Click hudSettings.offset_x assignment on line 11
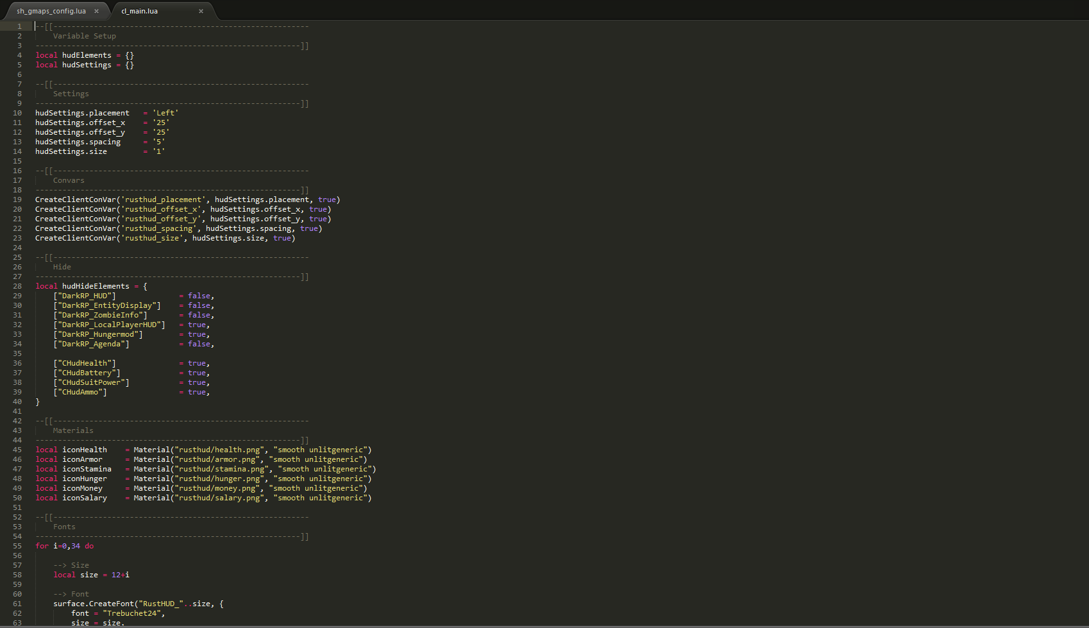The height and width of the screenshot is (628, 1089). pos(103,123)
